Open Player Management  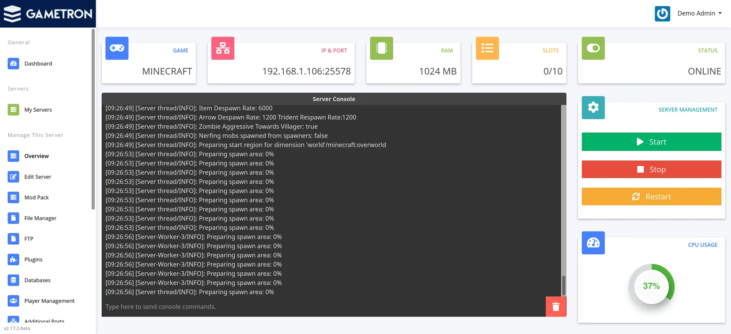pos(49,301)
